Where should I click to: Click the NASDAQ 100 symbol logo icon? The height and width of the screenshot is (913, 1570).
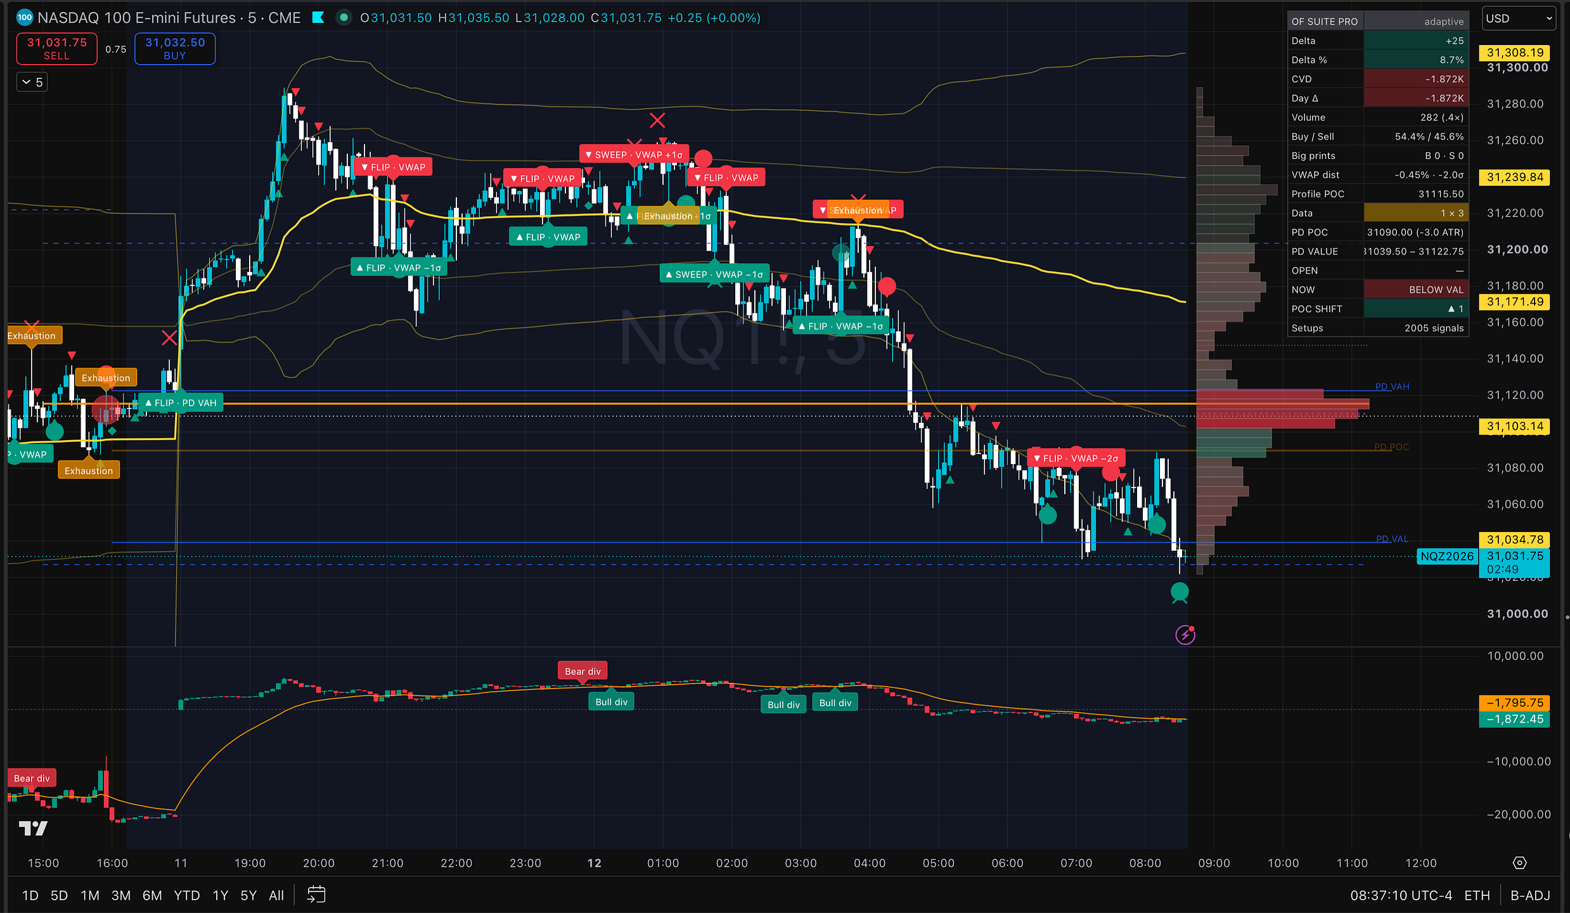coord(25,18)
